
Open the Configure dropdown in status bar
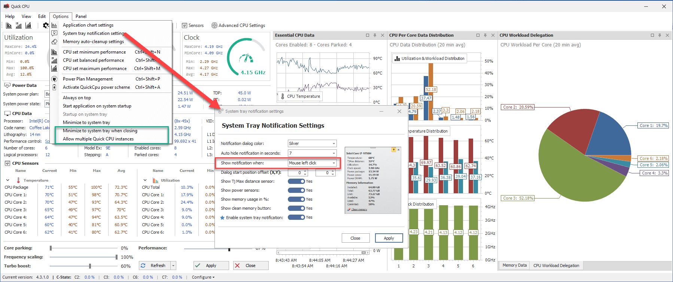[x=203, y=278]
